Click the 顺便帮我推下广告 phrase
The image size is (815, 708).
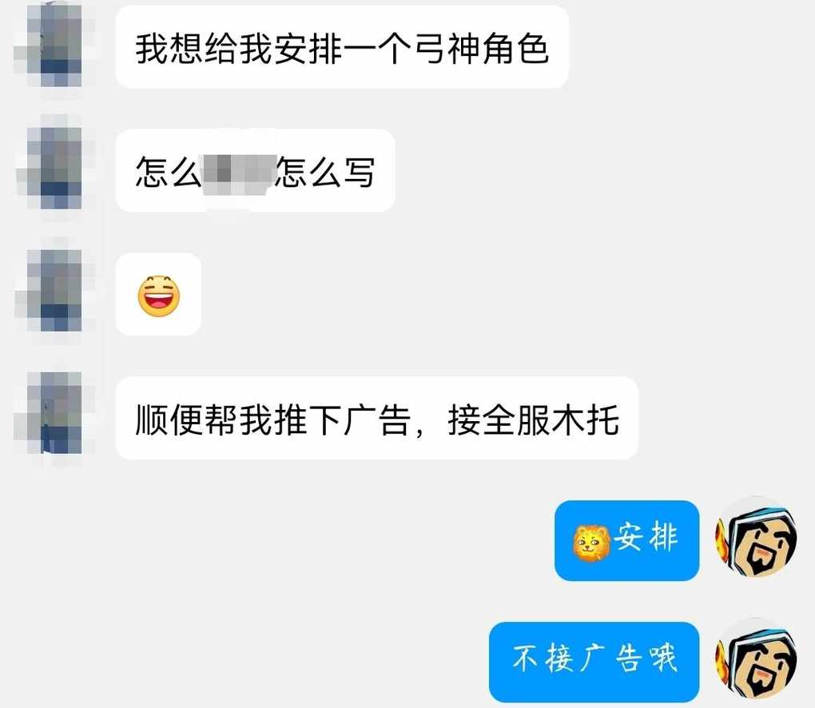pyautogui.click(x=273, y=420)
